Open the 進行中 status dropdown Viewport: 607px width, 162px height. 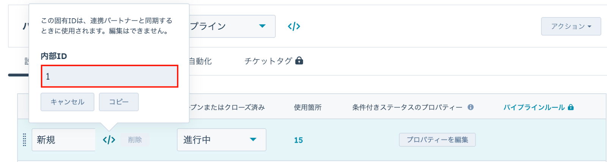pyautogui.click(x=221, y=140)
